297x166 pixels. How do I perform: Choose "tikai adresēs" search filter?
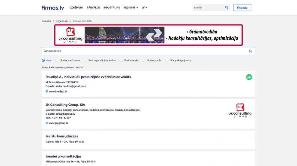tap(121, 60)
